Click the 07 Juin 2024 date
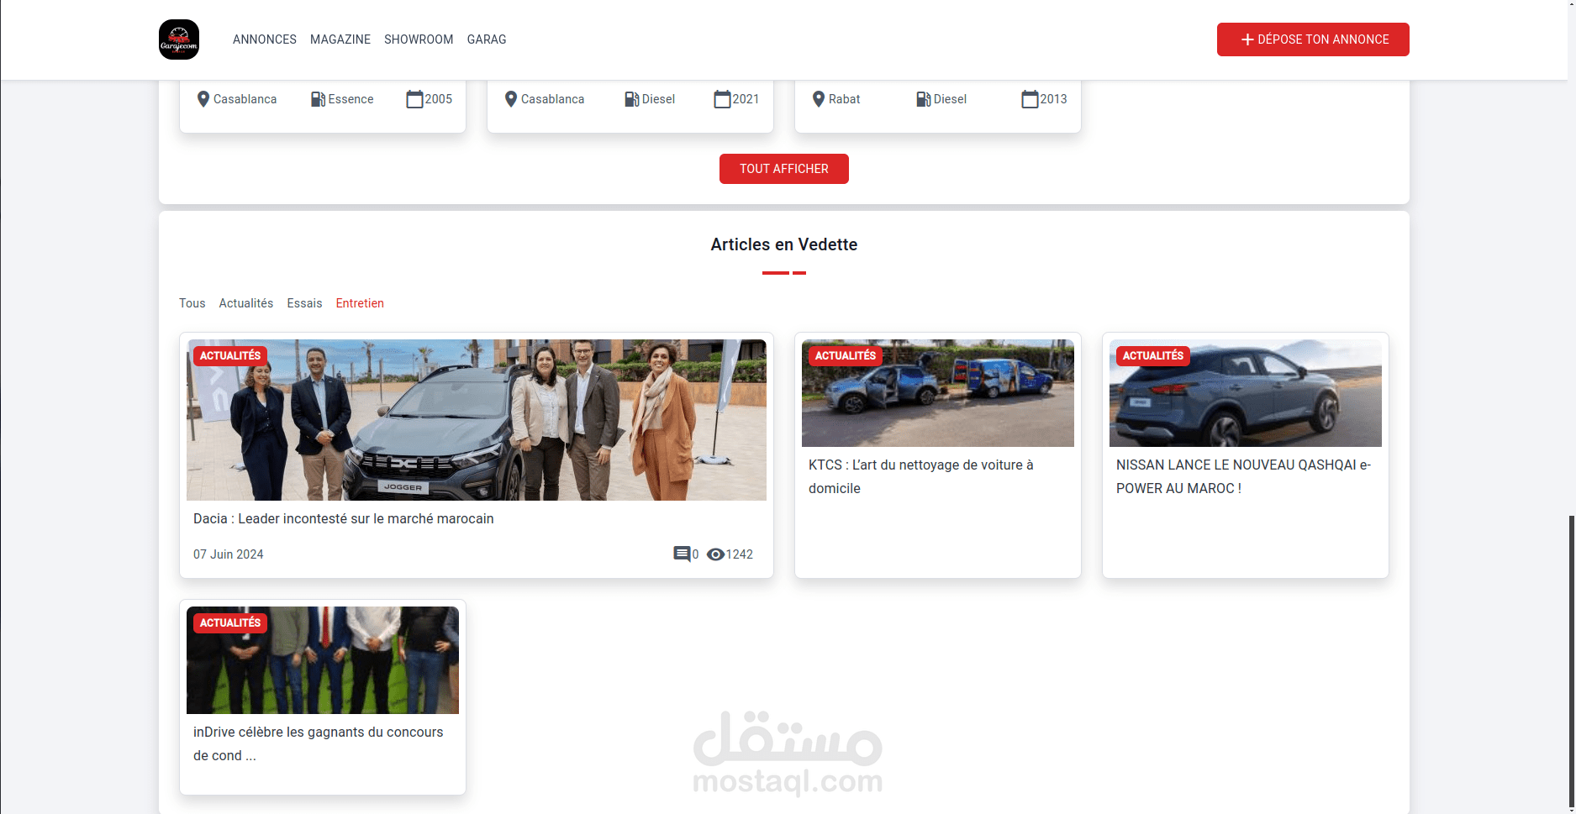 229,554
